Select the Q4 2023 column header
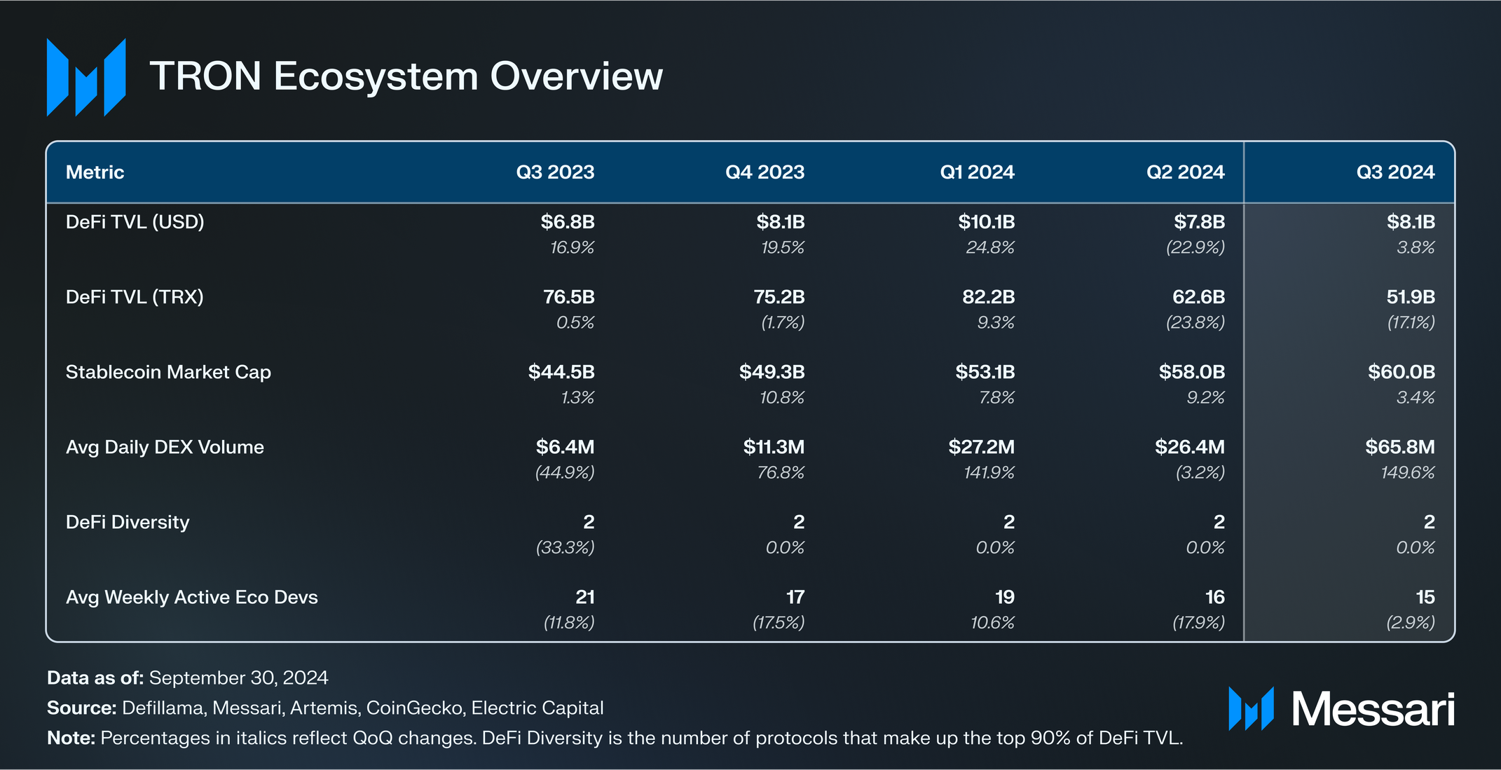This screenshot has width=1501, height=770. [x=765, y=172]
